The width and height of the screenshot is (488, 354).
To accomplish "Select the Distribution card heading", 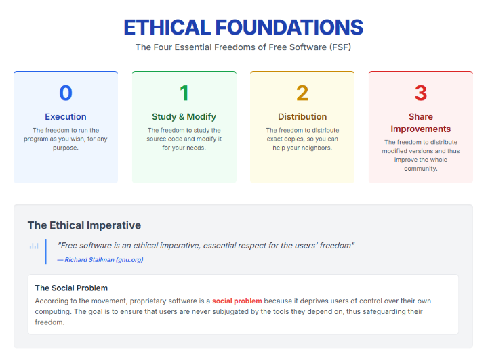I will pos(302,116).
